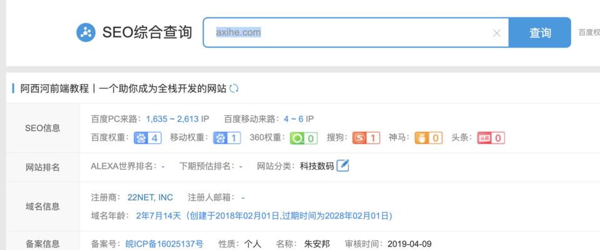Select the 域名信息 row label
600x250 pixels.
click(43, 206)
